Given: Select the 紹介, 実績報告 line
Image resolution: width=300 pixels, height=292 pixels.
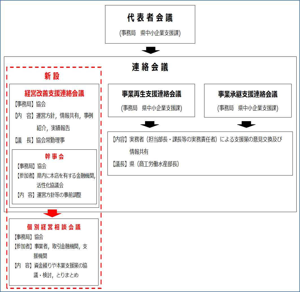Looking at the screenshot, I should 53,128.
